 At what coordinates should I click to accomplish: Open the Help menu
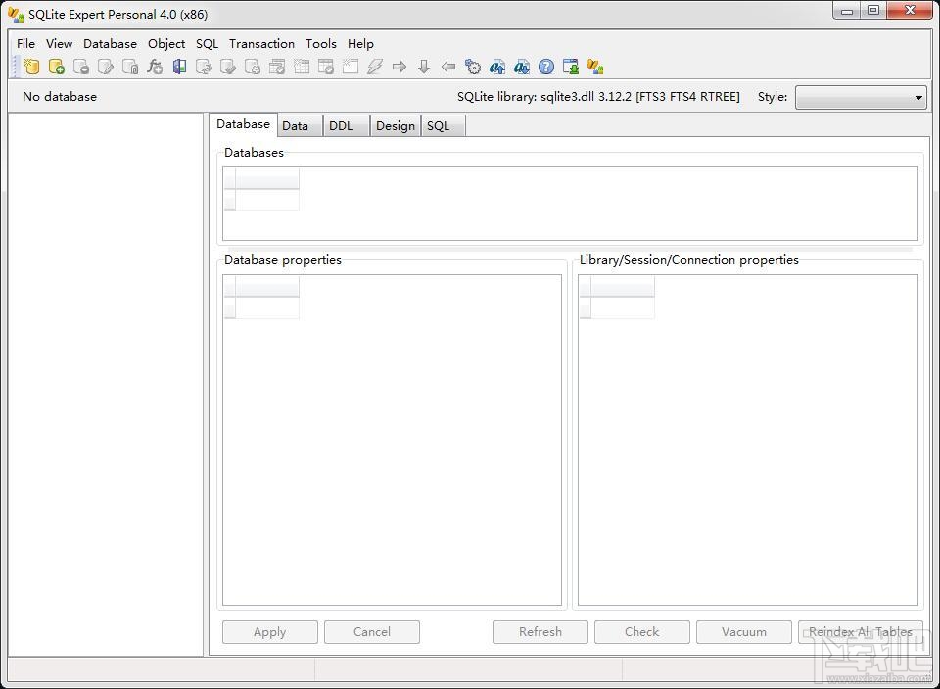[x=361, y=44]
